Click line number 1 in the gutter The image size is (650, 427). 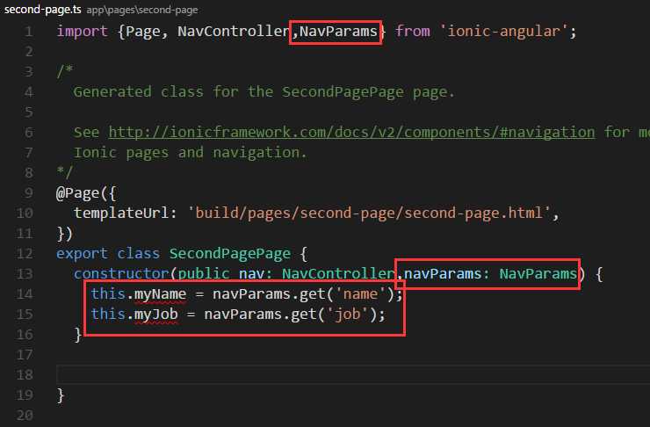pos(29,32)
